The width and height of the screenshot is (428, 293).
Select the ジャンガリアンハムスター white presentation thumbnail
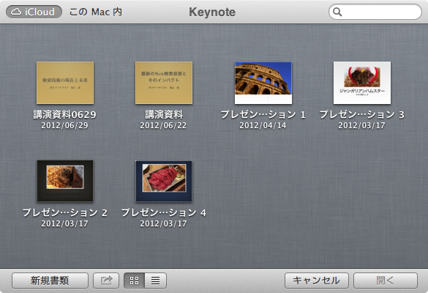(362, 83)
